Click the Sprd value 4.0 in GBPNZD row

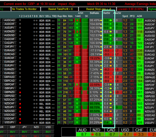click(125, 92)
